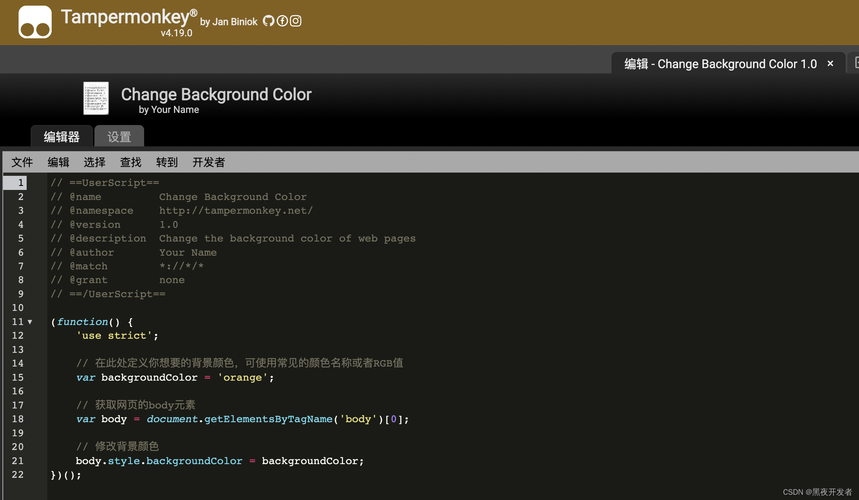The image size is (859, 500).
Task: Click line number 1 in the gutter
Action: pyautogui.click(x=21, y=183)
